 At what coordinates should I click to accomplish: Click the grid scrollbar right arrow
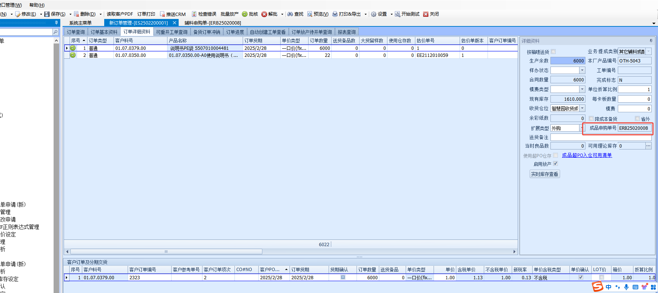pos(514,252)
